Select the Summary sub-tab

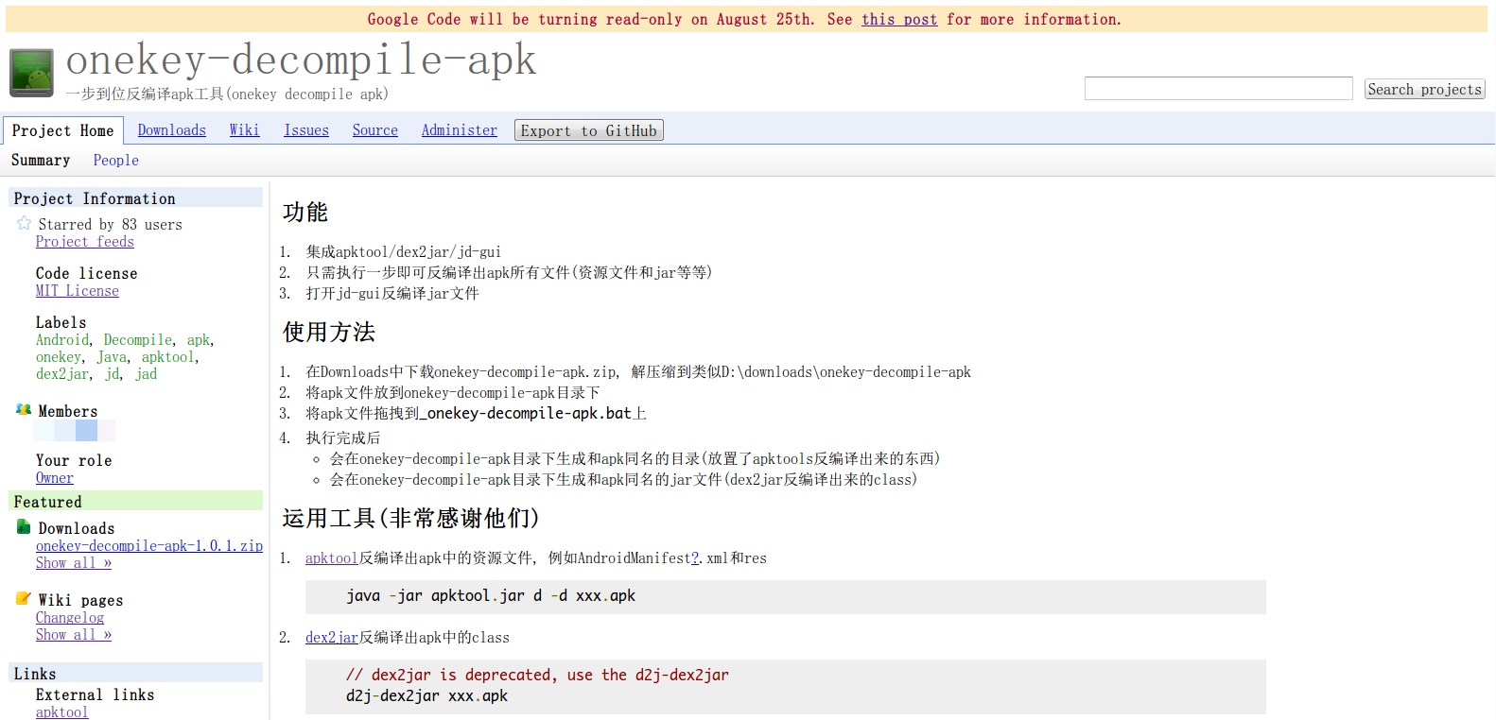coord(41,161)
